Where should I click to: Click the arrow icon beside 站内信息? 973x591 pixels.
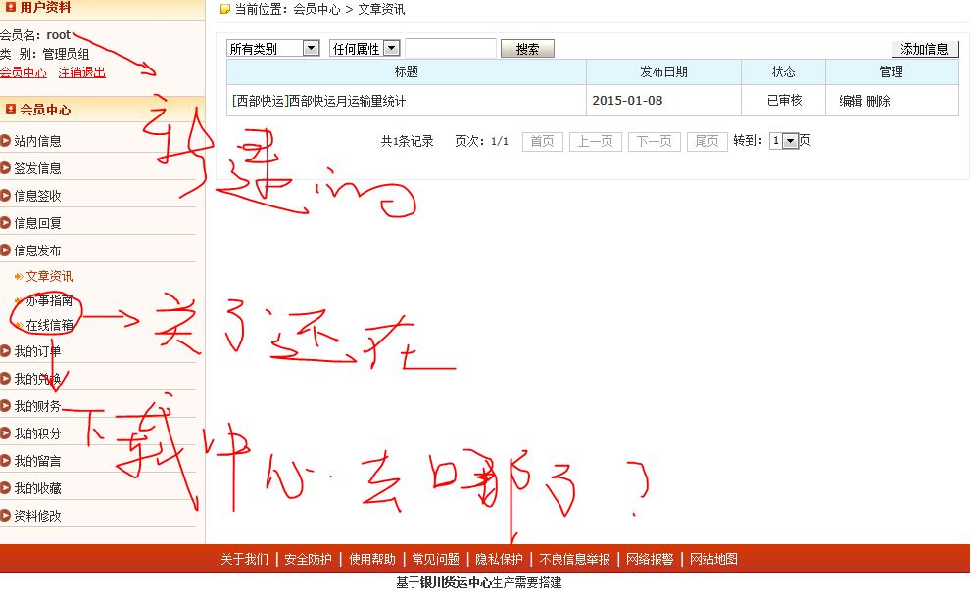pyautogui.click(x=6, y=141)
